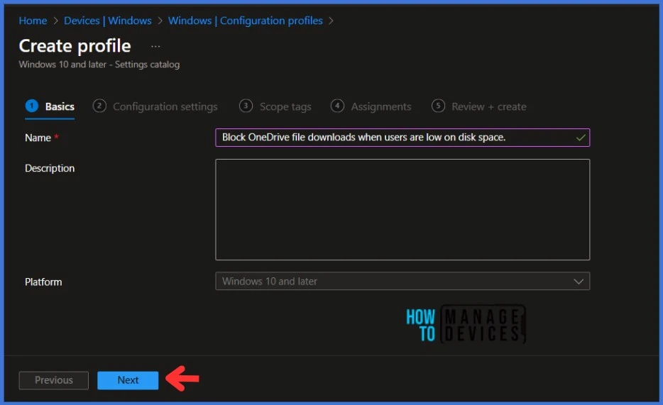Return to Windows | Configuration profiles breadcrumb
Screen dimensions: 663x405
tap(245, 21)
